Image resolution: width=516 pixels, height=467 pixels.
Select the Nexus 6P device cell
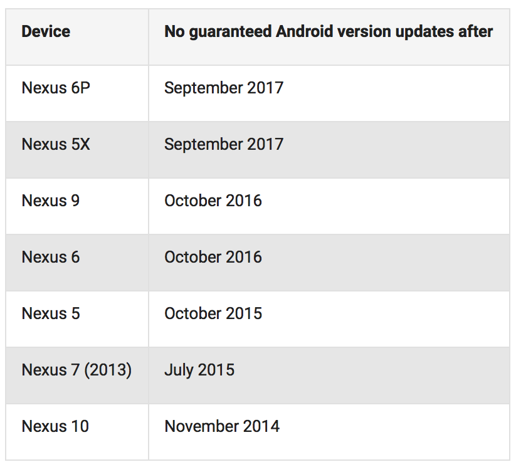coord(56,88)
